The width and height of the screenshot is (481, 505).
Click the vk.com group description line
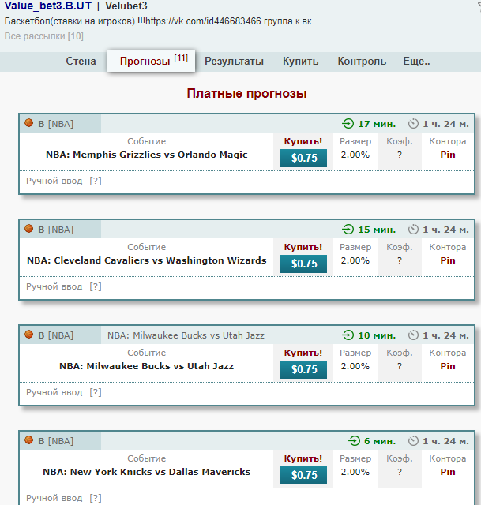point(158,21)
